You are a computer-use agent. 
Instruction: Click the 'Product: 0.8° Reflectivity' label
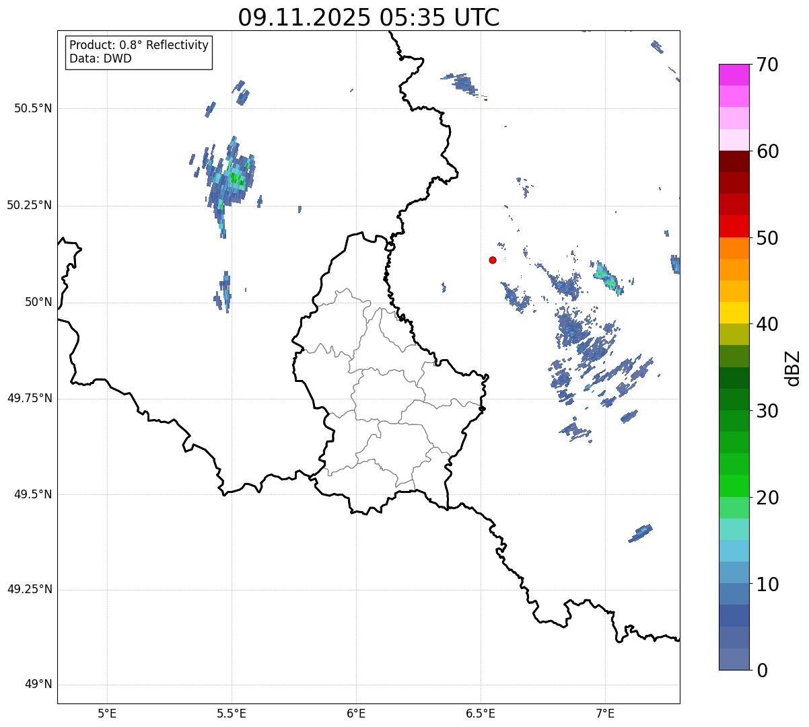coord(139,45)
